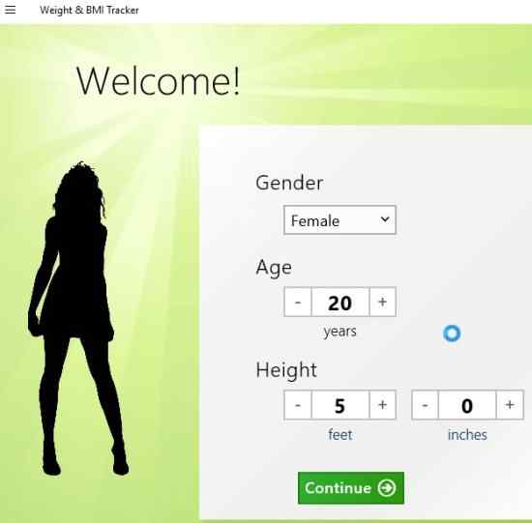Increase feet value with plus button
Viewport: 532px width, 523px height.
pos(382,405)
